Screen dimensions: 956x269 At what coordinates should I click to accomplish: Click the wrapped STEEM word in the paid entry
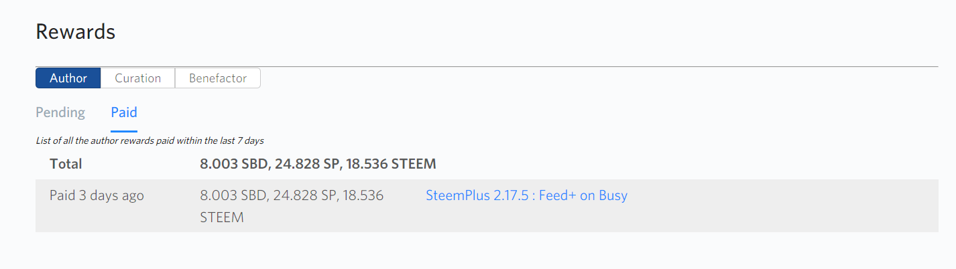point(221,217)
